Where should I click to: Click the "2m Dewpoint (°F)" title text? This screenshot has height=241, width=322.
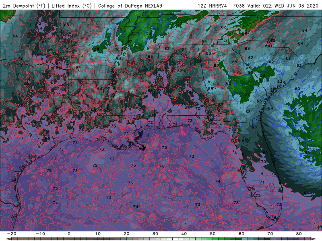point(24,6)
